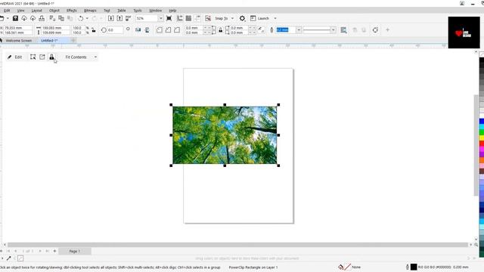The image size is (484, 272).
Task: Click the fill bucket icon in status bar
Action: pos(341,267)
